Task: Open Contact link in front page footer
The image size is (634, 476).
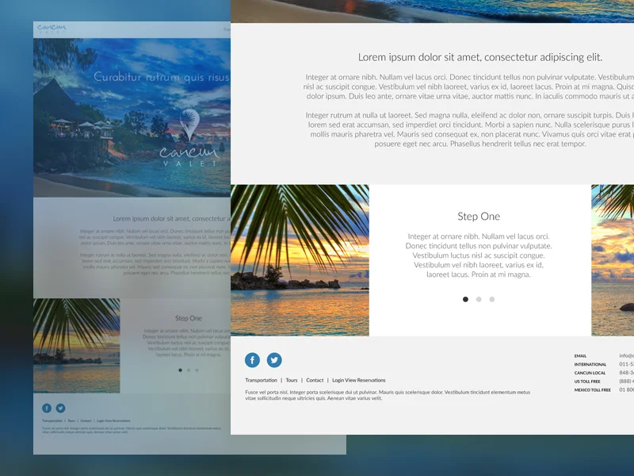Action: [x=315, y=380]
